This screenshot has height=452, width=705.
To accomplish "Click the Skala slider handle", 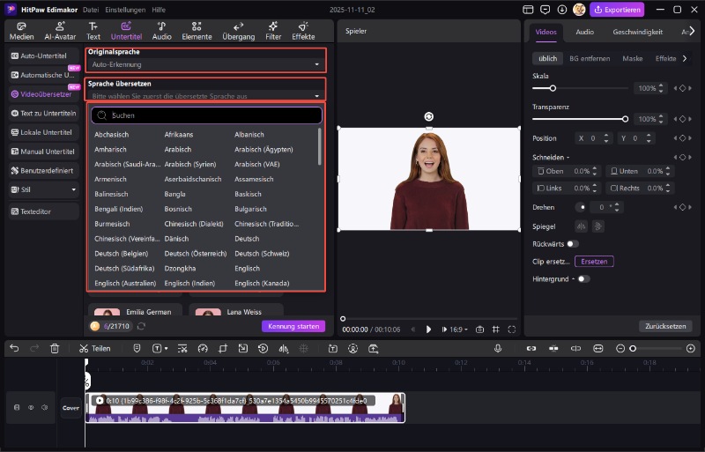I will 553,89.
